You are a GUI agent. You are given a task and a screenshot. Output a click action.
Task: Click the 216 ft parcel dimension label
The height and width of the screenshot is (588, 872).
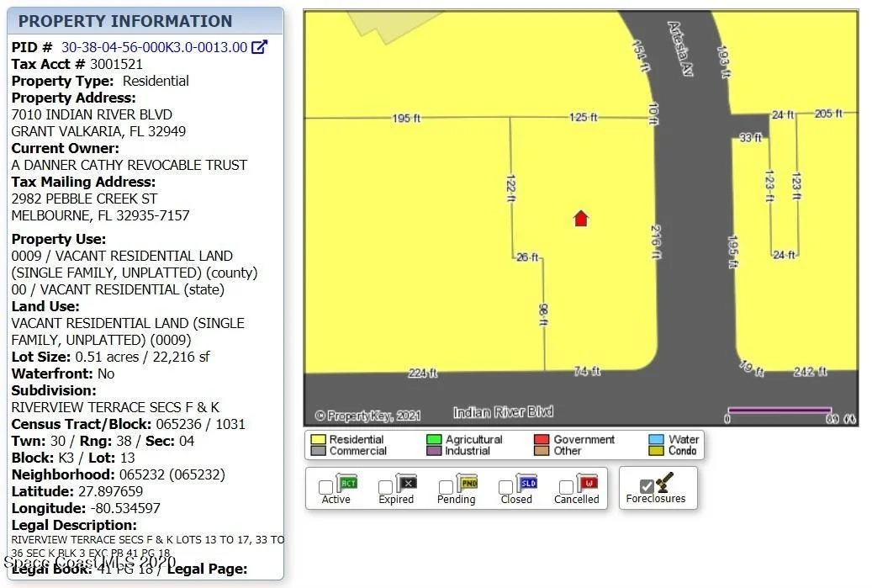(656, 242)
